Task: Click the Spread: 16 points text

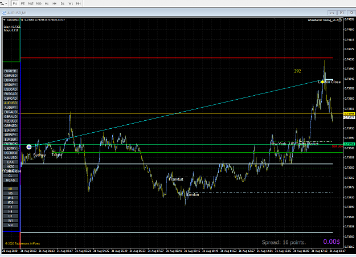Action: pos(284,242)
